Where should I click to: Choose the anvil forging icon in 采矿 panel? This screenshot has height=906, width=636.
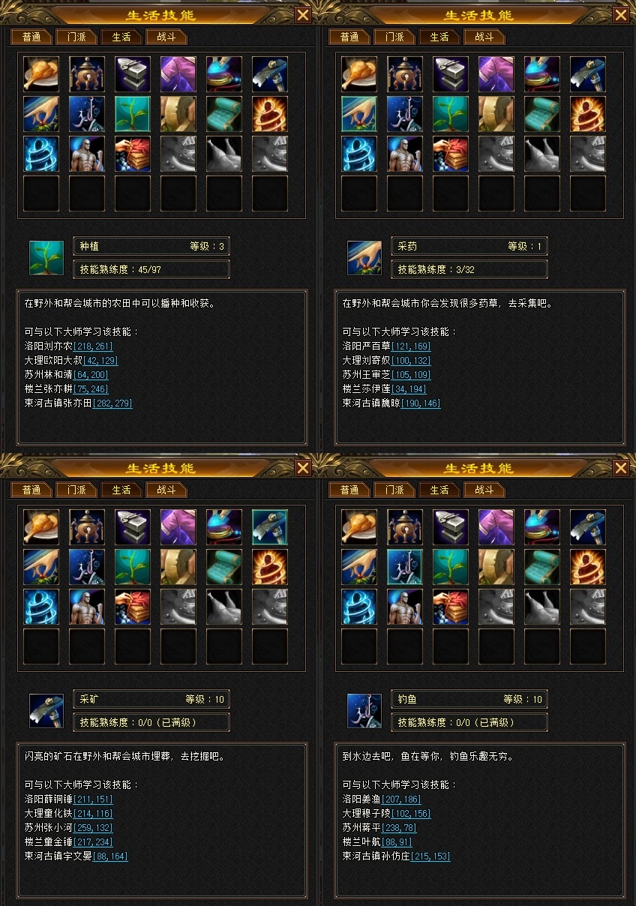point(133,527)
